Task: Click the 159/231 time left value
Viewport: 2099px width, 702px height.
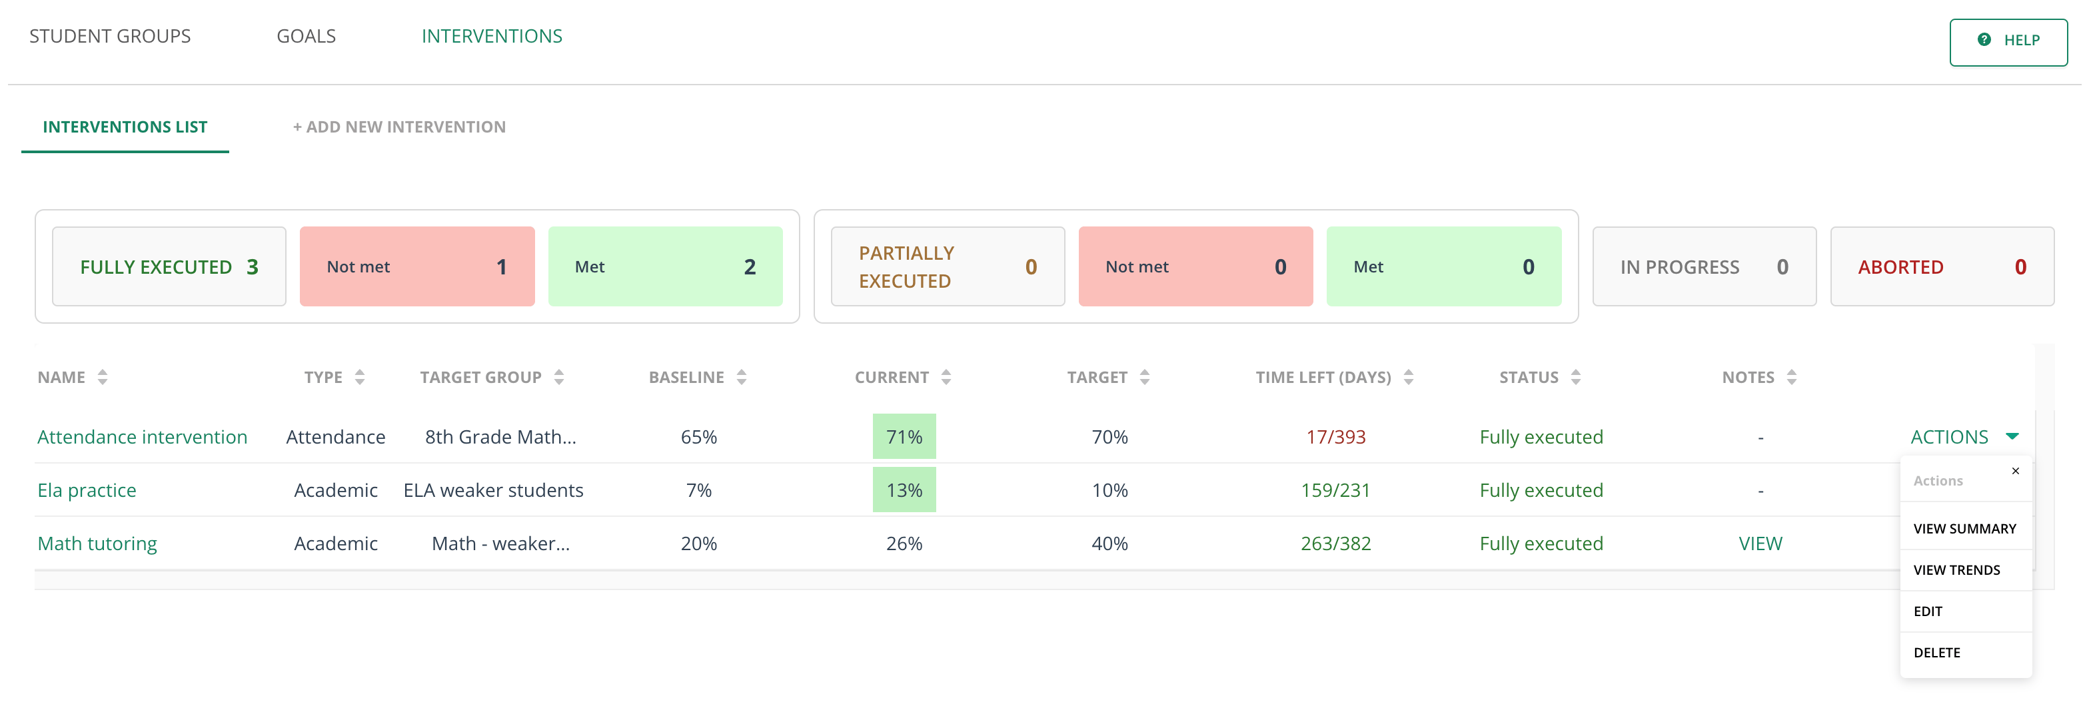Action: (x=1336, y=490)
